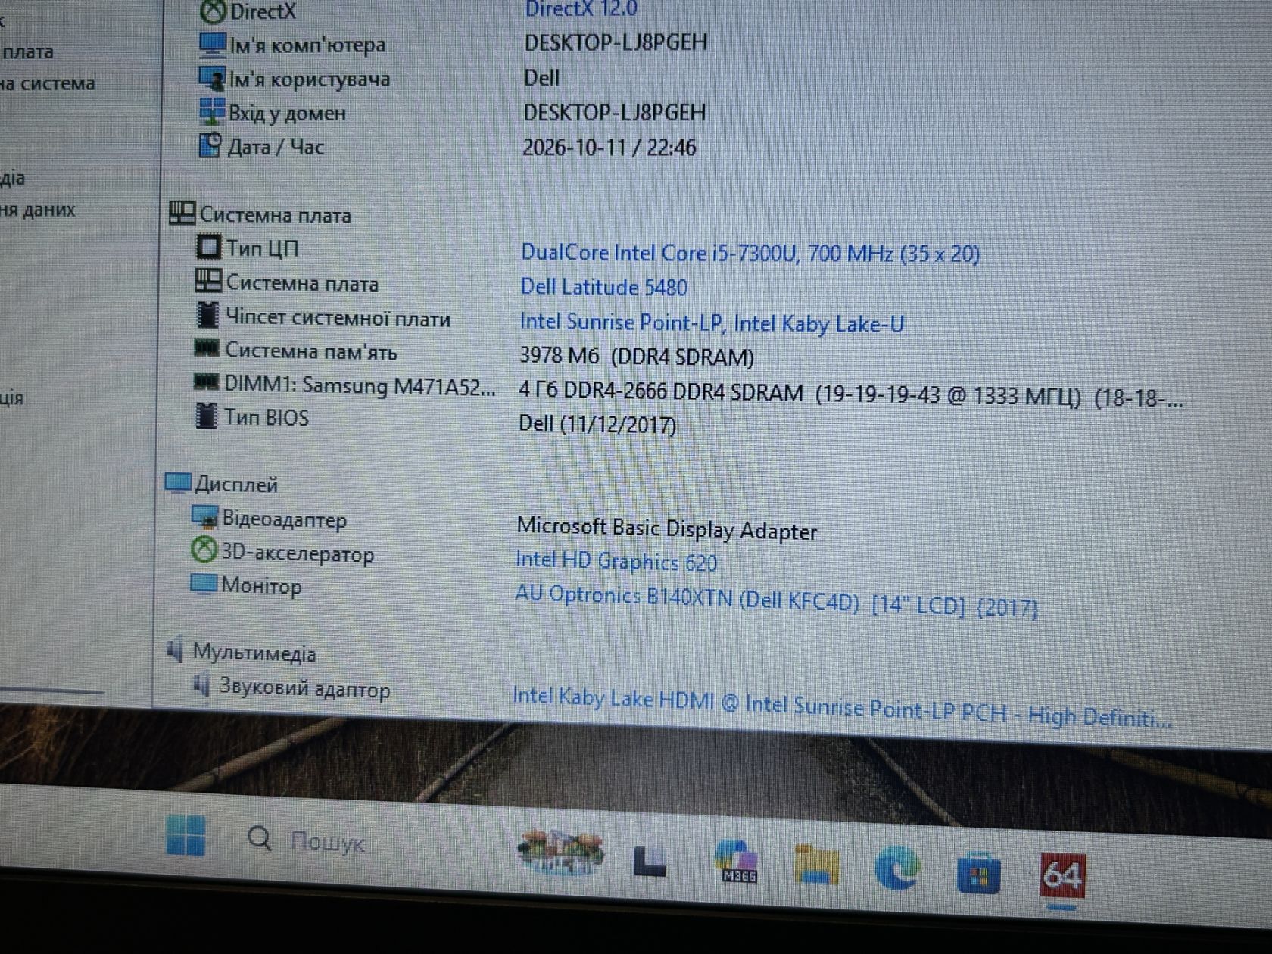Click the Тип ЦП processor icon

click(x=208, y=247)
